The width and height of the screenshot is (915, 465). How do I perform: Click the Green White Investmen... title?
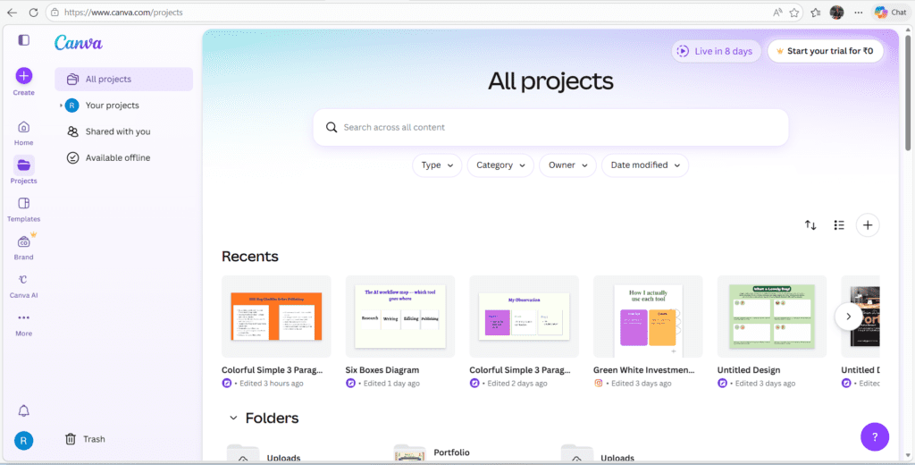point(644,370)
